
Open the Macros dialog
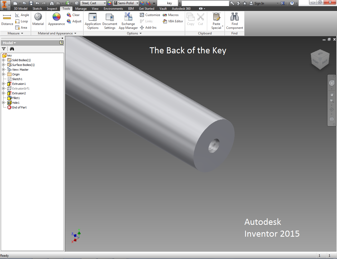pos(170,15)
